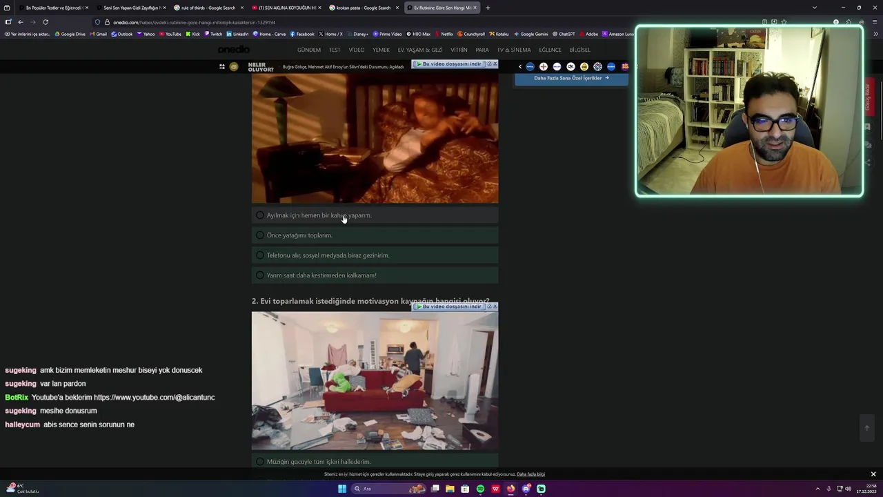
Task: Click the lower 'Bu video dosyasını indir' button
Action: point(449,306)
